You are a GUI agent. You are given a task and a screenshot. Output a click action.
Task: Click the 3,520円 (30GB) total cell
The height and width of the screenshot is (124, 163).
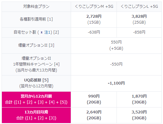pos(139,115)
